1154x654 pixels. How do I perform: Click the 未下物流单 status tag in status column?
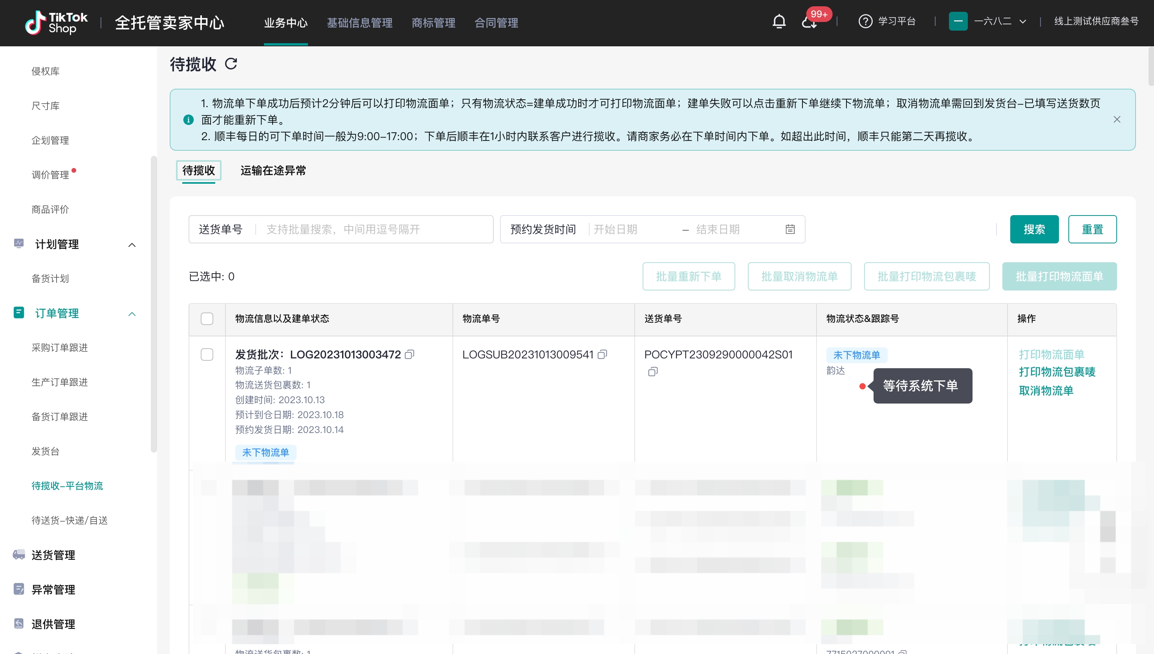[857, 355]
